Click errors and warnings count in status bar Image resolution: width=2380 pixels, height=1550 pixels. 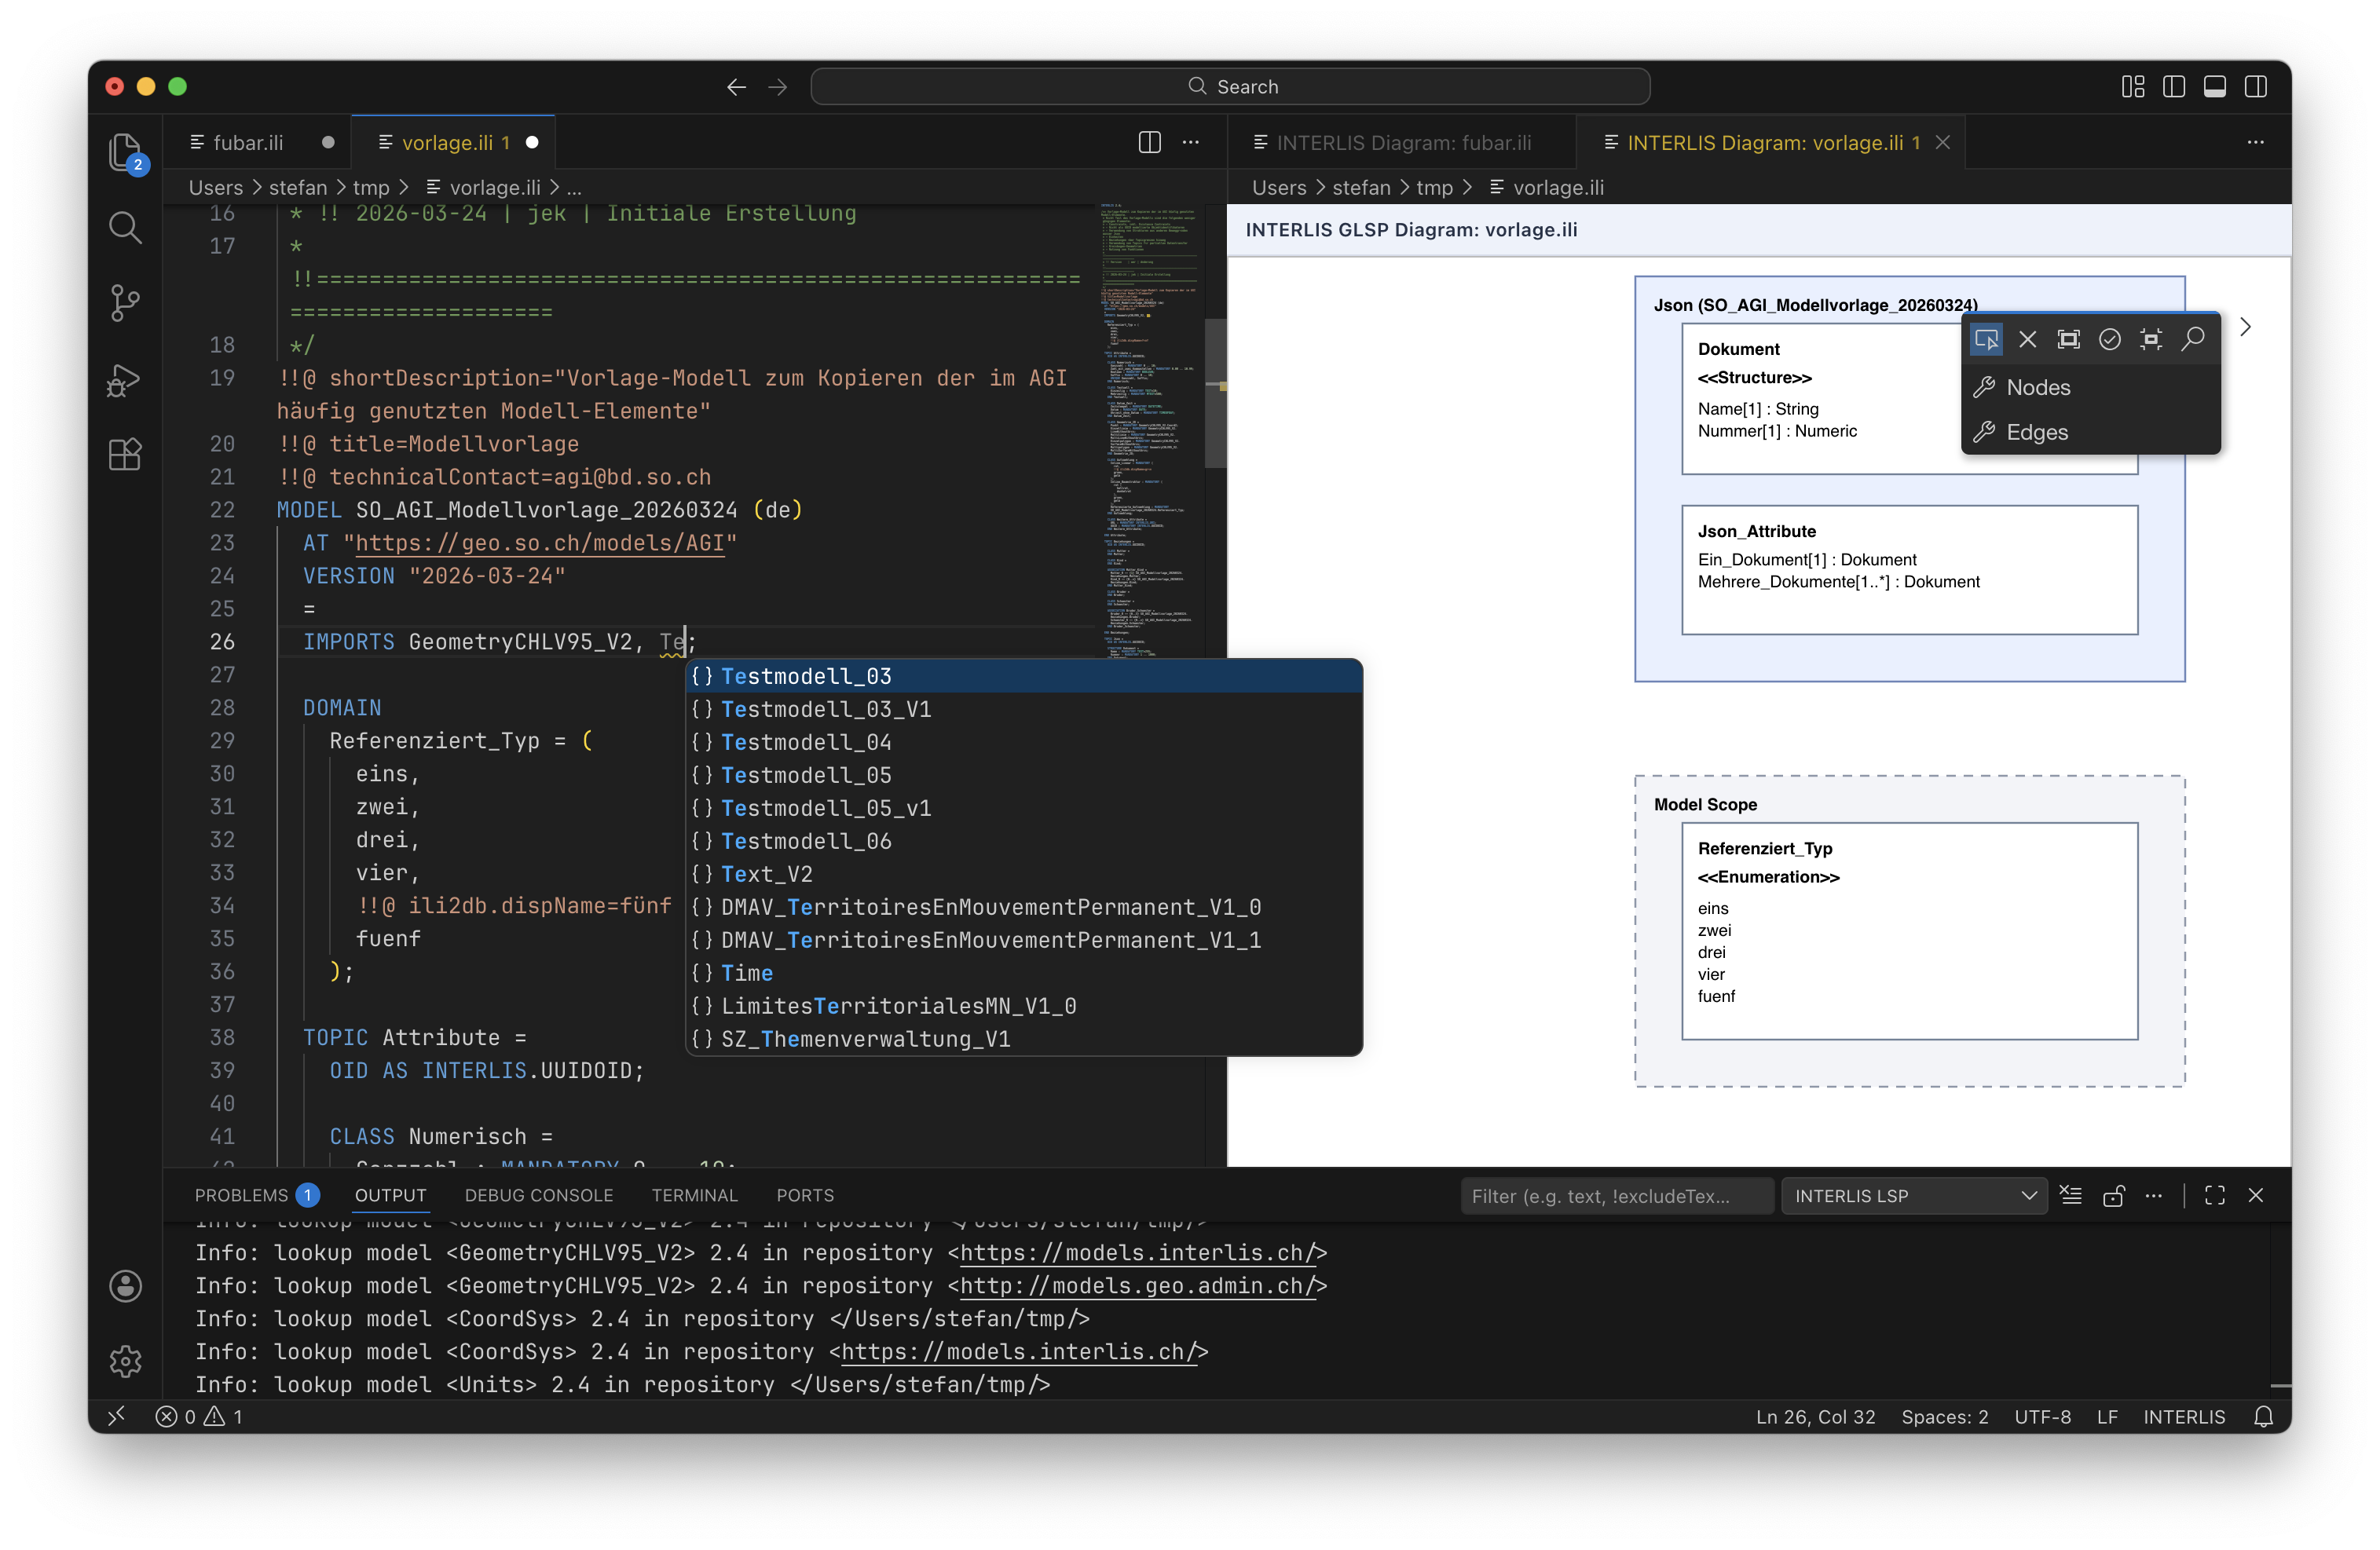199,1416
